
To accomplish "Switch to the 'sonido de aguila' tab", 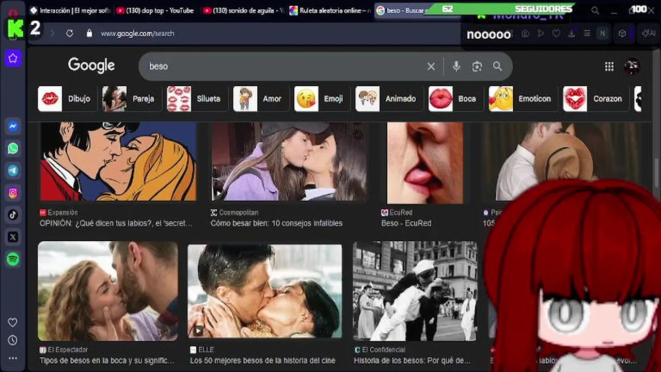I will (x=243, y=10).
